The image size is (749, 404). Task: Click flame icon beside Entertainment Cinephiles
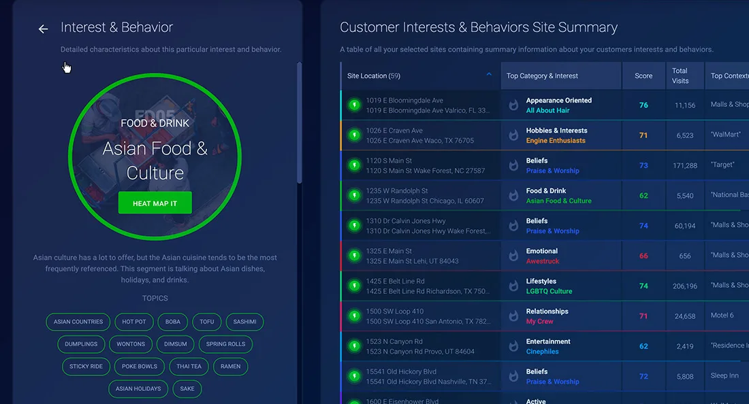pyautogui.click(x=513, y=346)
